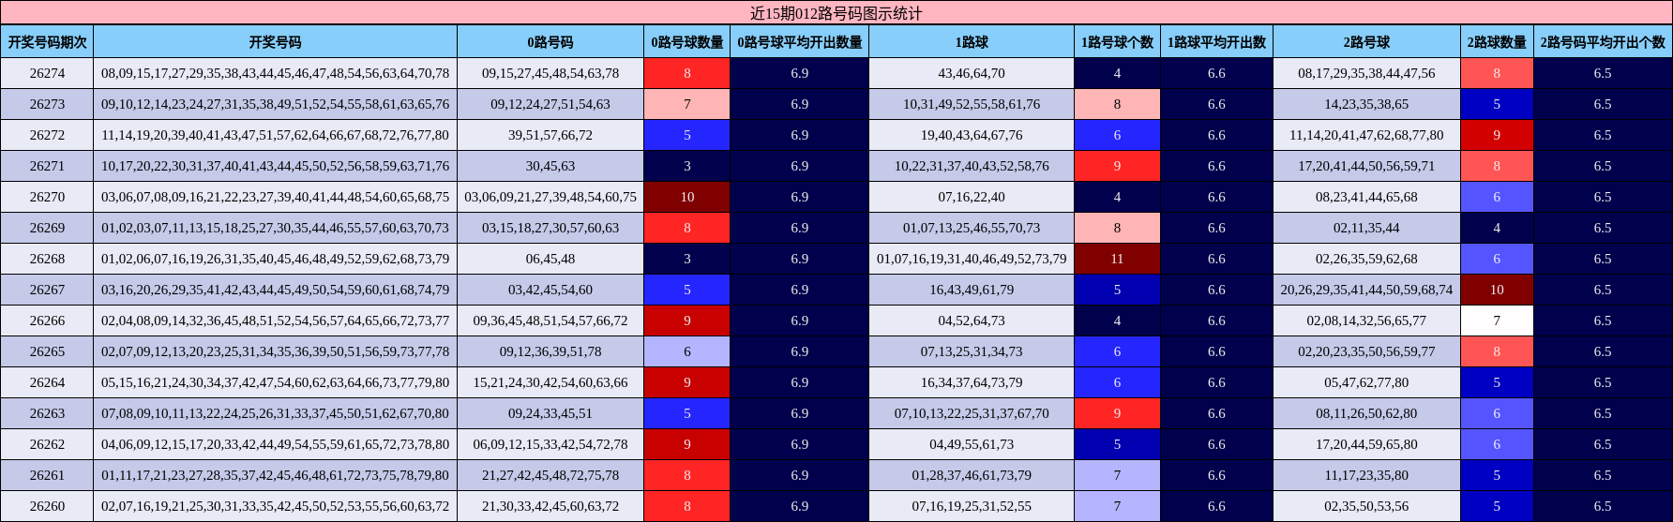
Task: Select period number 26273
Action: pyautogui.click(x=47, y=104)
